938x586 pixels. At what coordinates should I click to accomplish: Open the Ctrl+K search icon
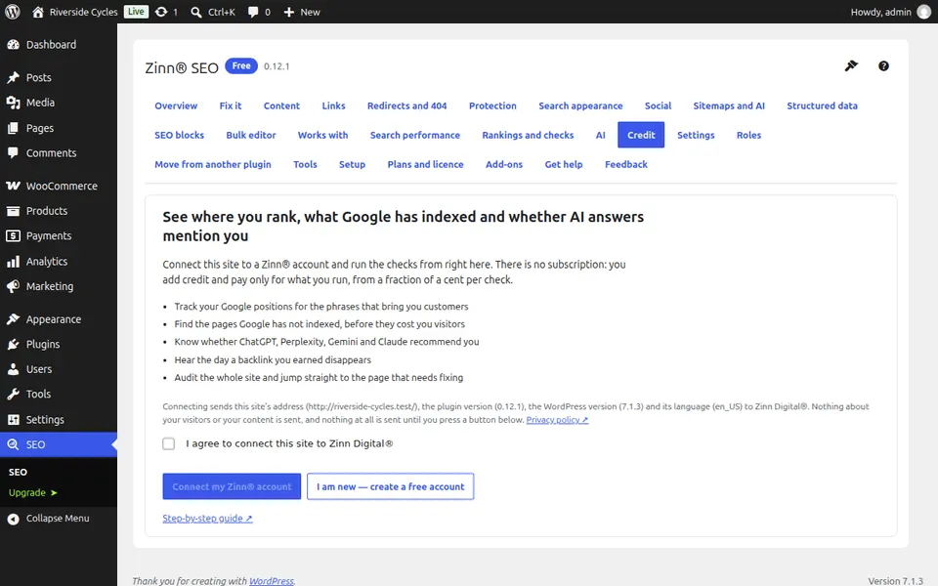pos(195,12)
